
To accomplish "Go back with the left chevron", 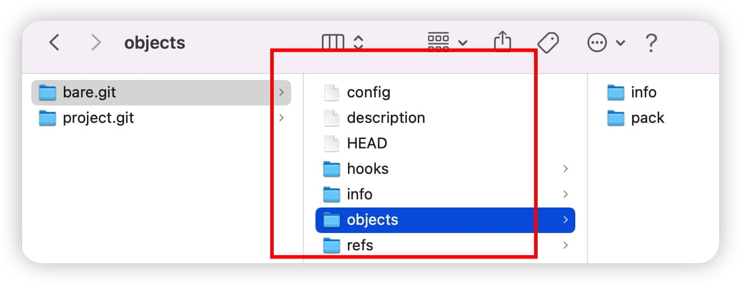I will pyautogui.click(x=54, y=42).
